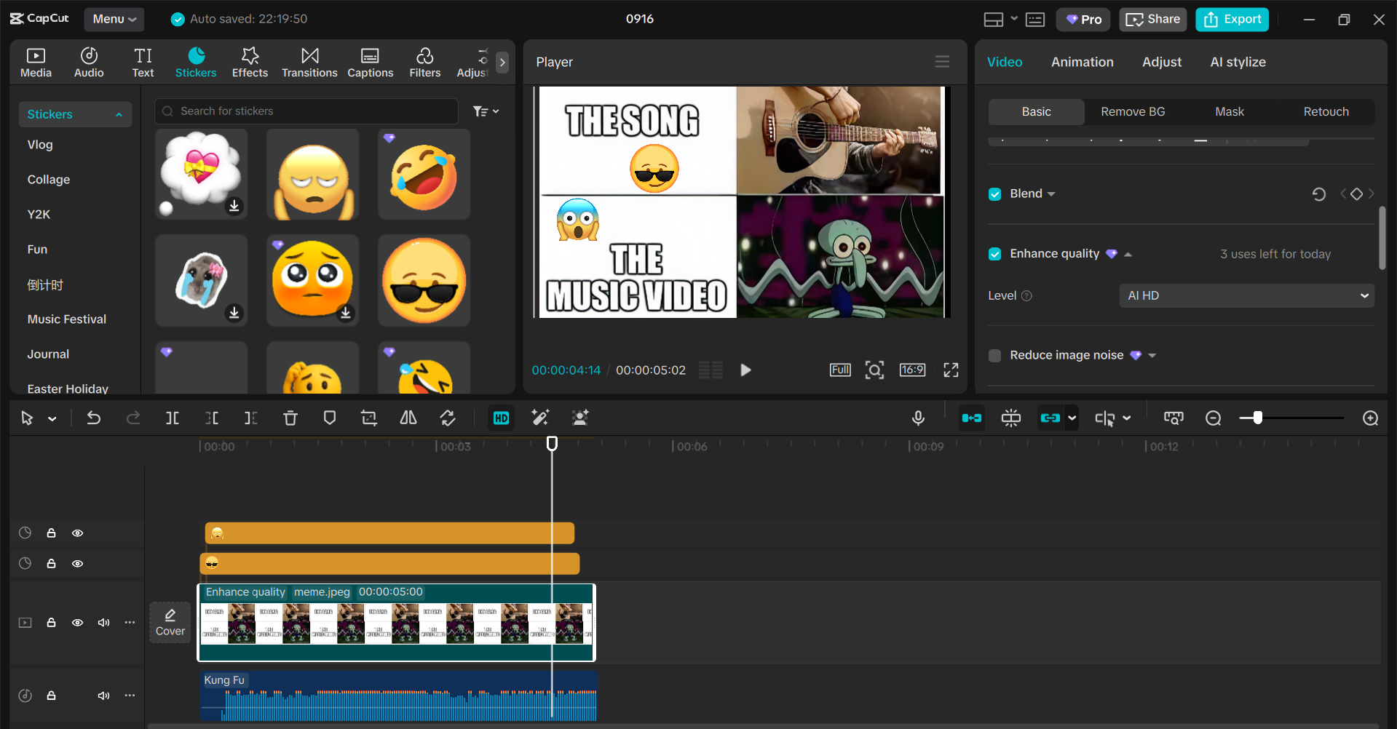
Task: Open the Captions panel
Action: [370, 63]
